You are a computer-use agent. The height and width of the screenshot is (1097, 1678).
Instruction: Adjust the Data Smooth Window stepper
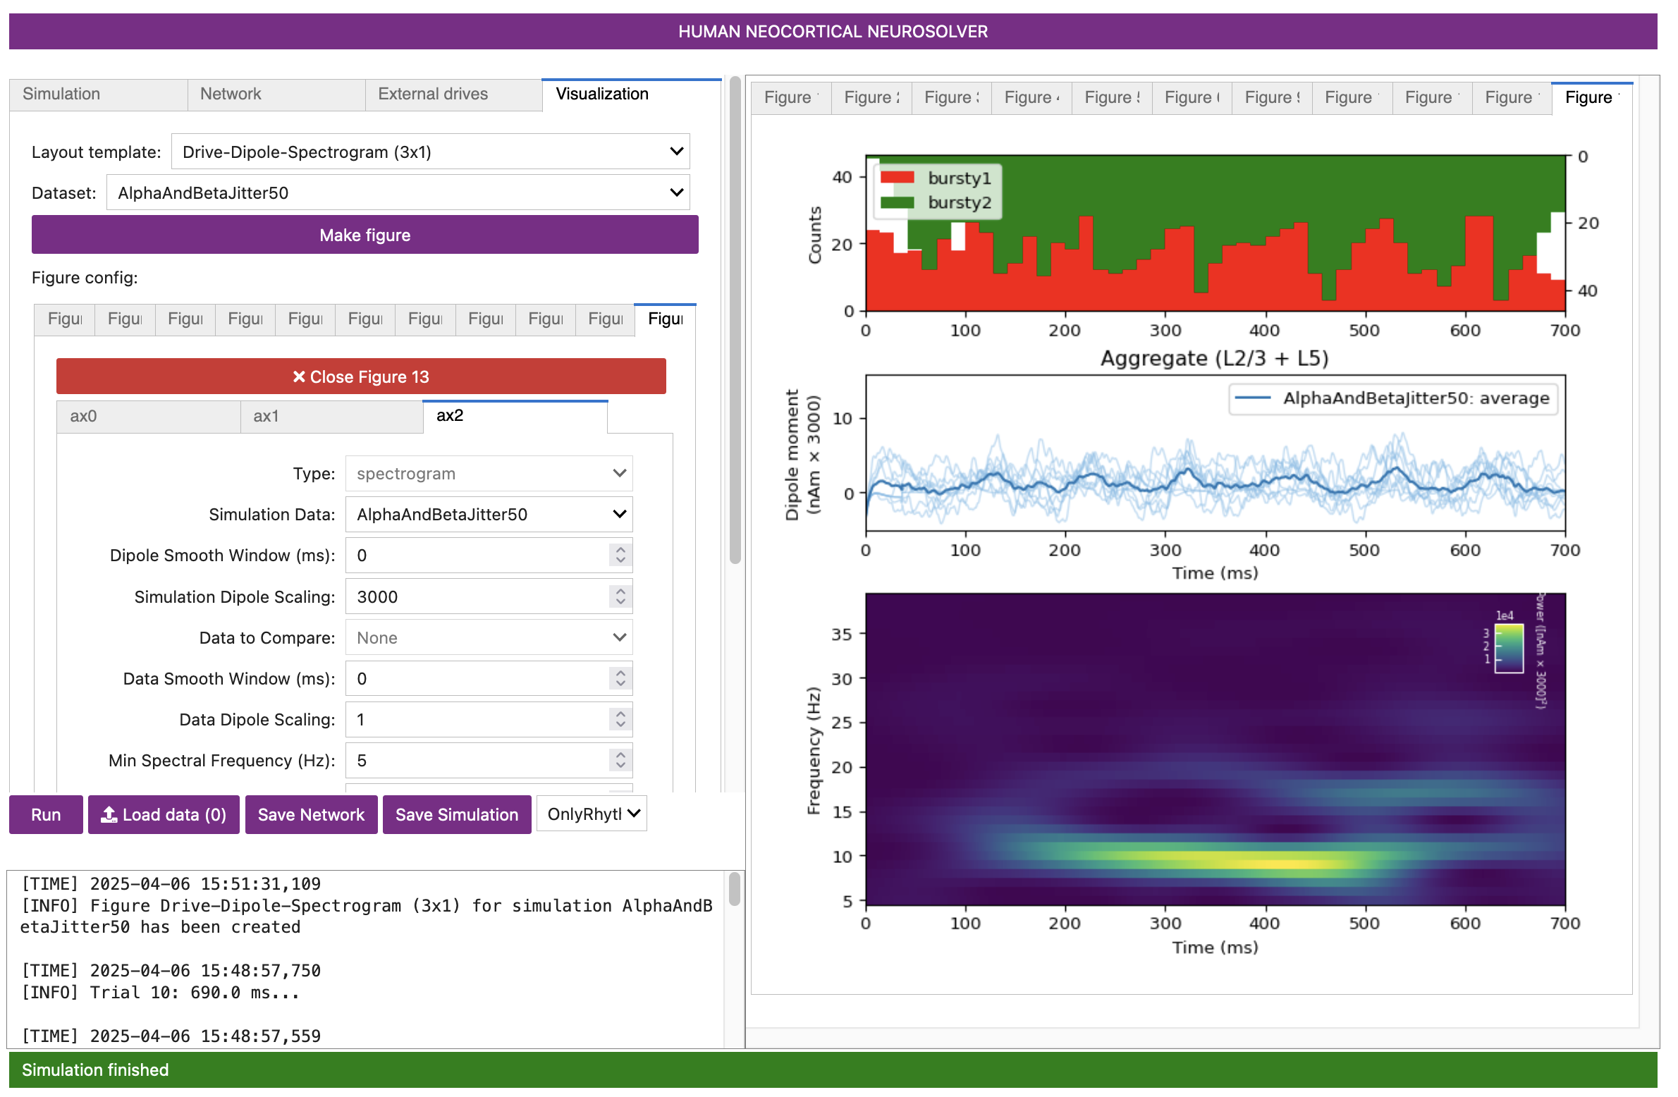coord(620,679)
